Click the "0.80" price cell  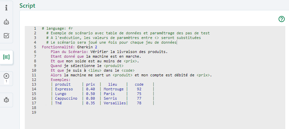90,98
